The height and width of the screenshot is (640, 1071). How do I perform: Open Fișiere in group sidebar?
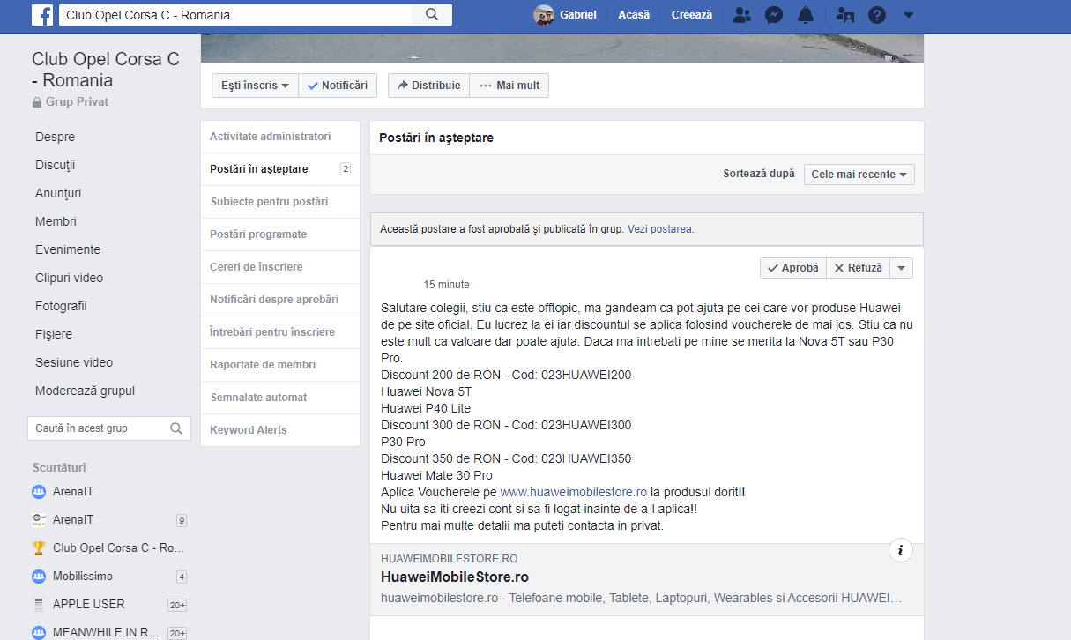click(54, 334)
